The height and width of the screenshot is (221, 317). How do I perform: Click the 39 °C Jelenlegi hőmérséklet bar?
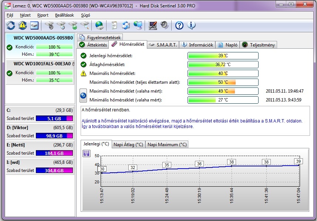point(223,56)
